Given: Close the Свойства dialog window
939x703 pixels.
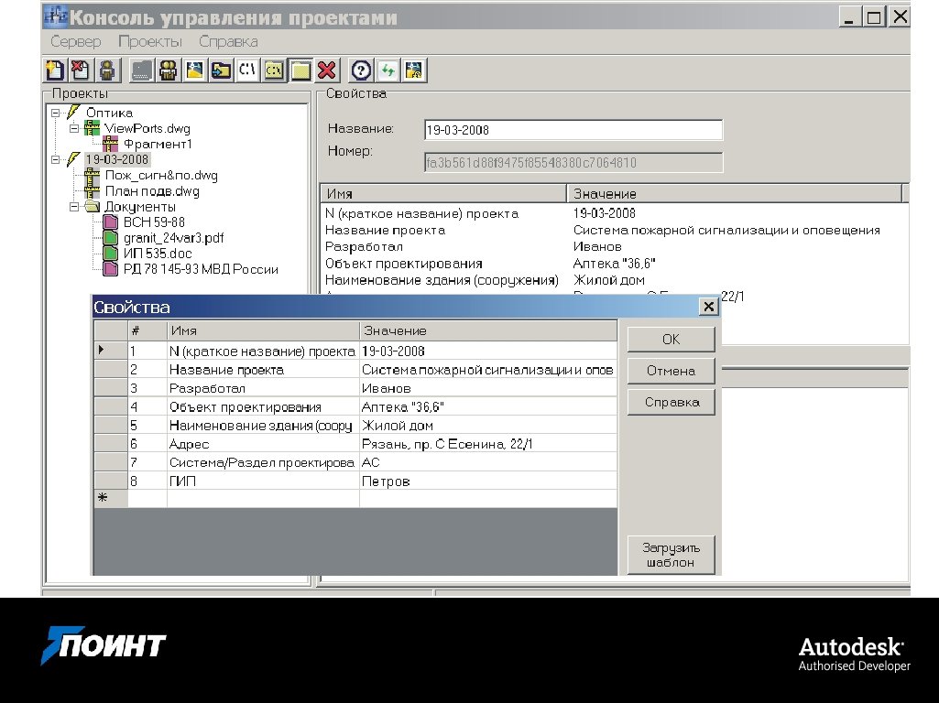Looking at the screenshot, I should (x=707, y=308).
